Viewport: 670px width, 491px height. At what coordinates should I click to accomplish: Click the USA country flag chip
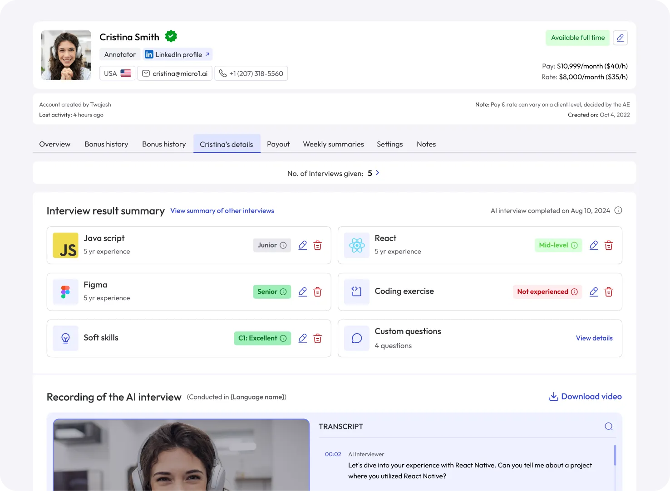[x=117, y=73]
